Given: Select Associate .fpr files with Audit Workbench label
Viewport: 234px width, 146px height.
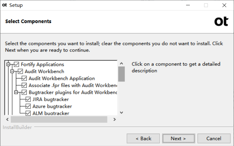Looking at the screenshot, I should (x=73, y=85).
